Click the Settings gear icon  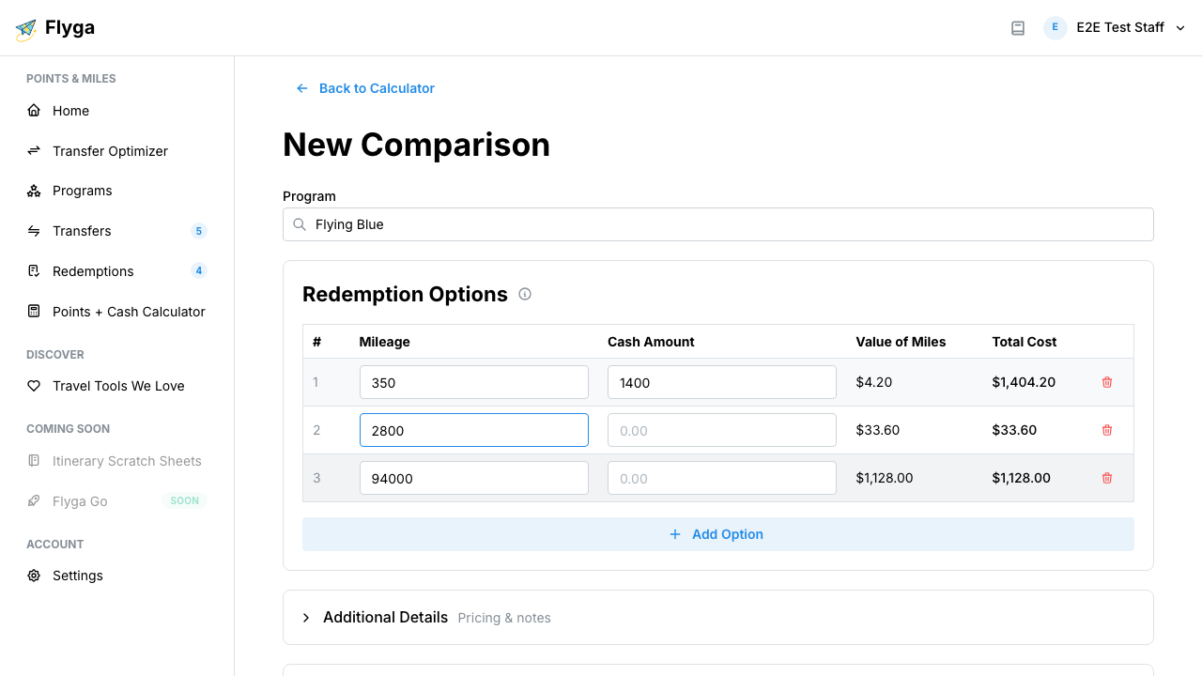pos(34,576)
